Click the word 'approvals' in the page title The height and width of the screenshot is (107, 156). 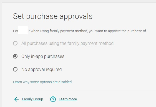[x=76, y=16]
